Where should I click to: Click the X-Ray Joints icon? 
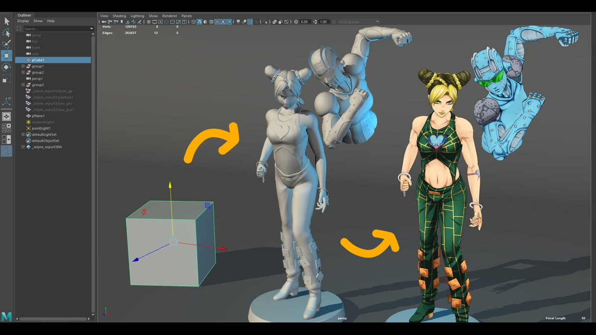286,22
